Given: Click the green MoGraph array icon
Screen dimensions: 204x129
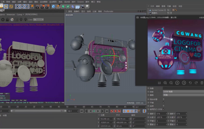Looking at the screenshot, I should pyautogui.click(x=68, y=6).
